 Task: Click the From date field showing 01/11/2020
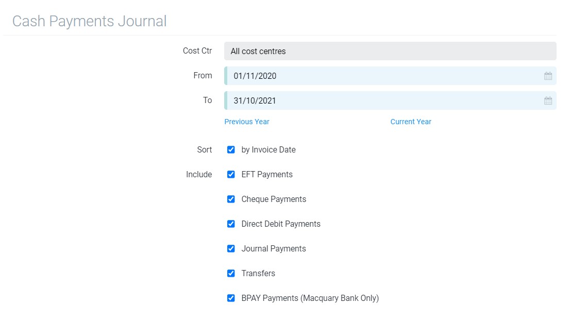(381, 76)
